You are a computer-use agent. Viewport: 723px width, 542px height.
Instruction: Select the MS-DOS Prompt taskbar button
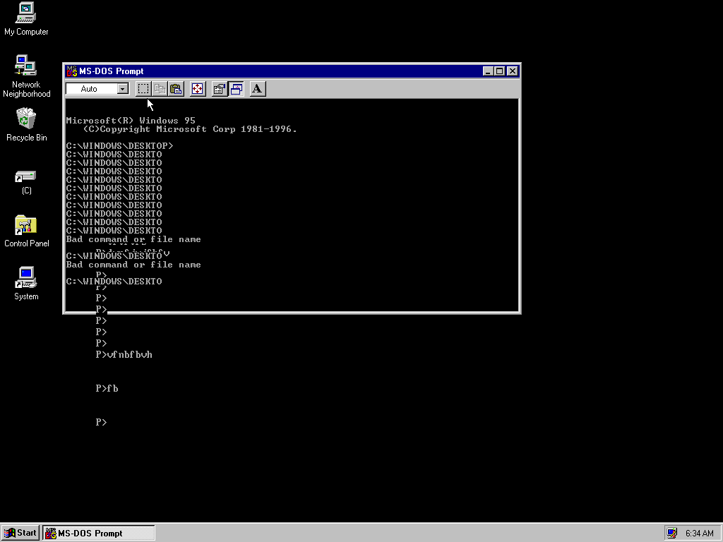tap(97, 533)
